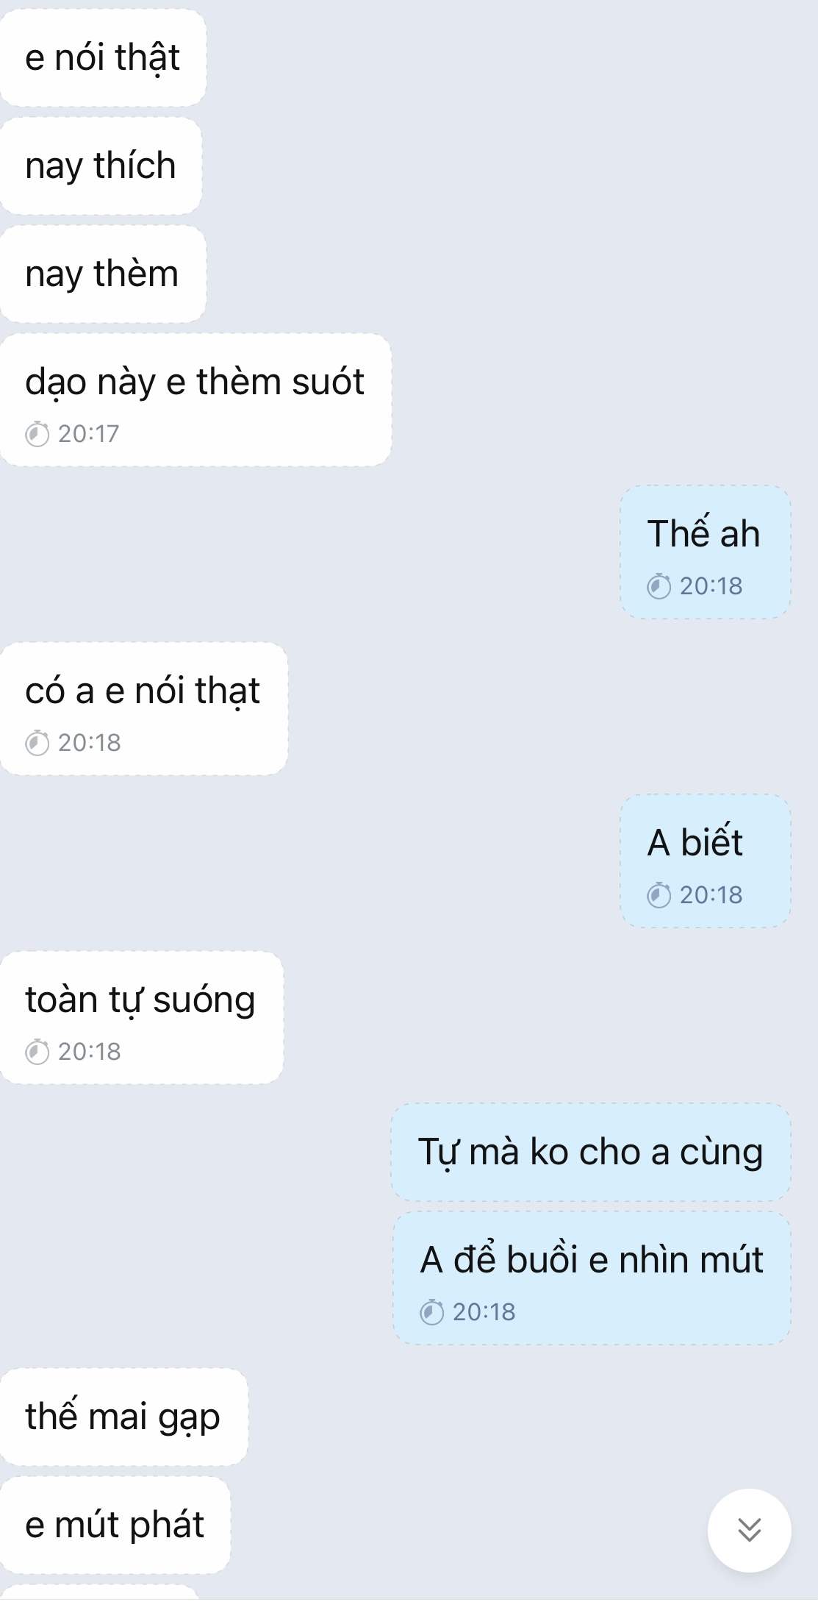Tap the timer icon under "A biết"
Screen dimensions: 818x1613
click(x=659, y=895)
